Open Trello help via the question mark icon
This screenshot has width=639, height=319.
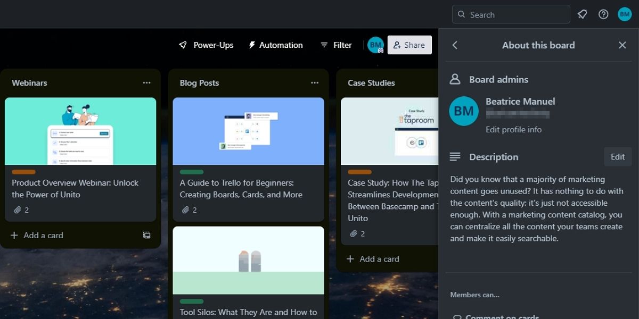603,14
